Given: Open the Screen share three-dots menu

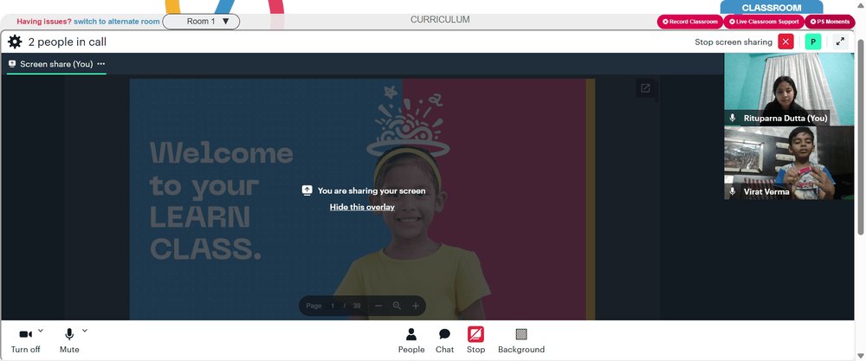Looking at the screenshot, I should [101, 64].
